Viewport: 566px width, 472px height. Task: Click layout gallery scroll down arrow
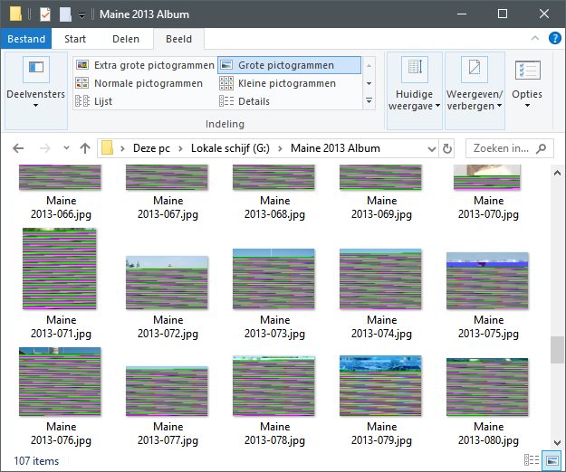pos(369,83)
